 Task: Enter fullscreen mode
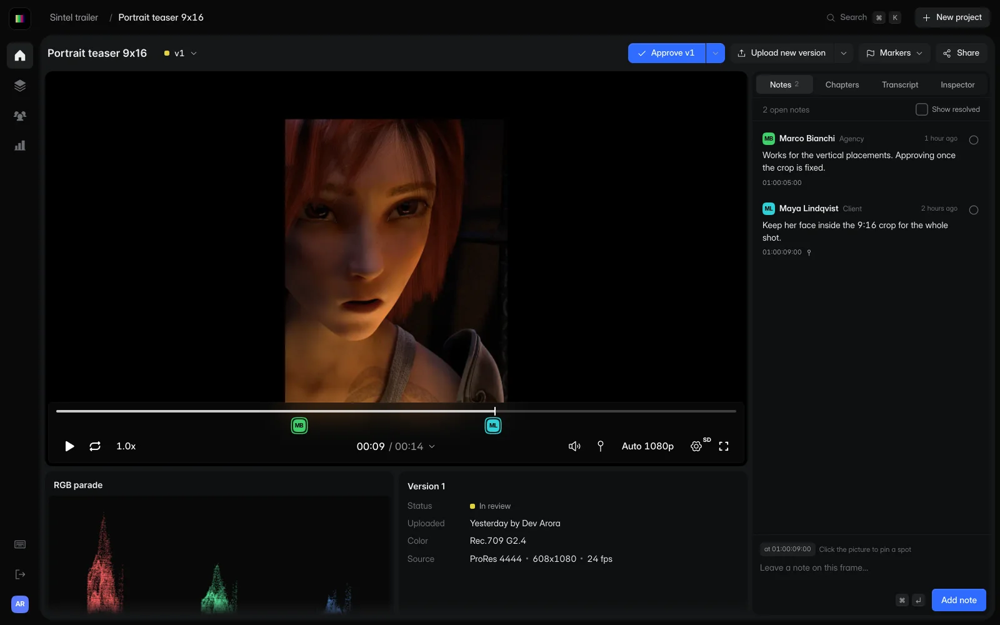pos(724,446)
